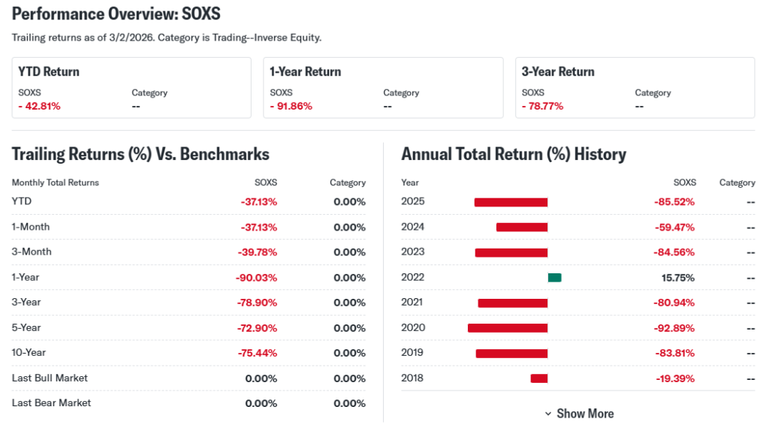769x434 pixels.
Task: Click the Year column header in history table
Action: [410, 182]
